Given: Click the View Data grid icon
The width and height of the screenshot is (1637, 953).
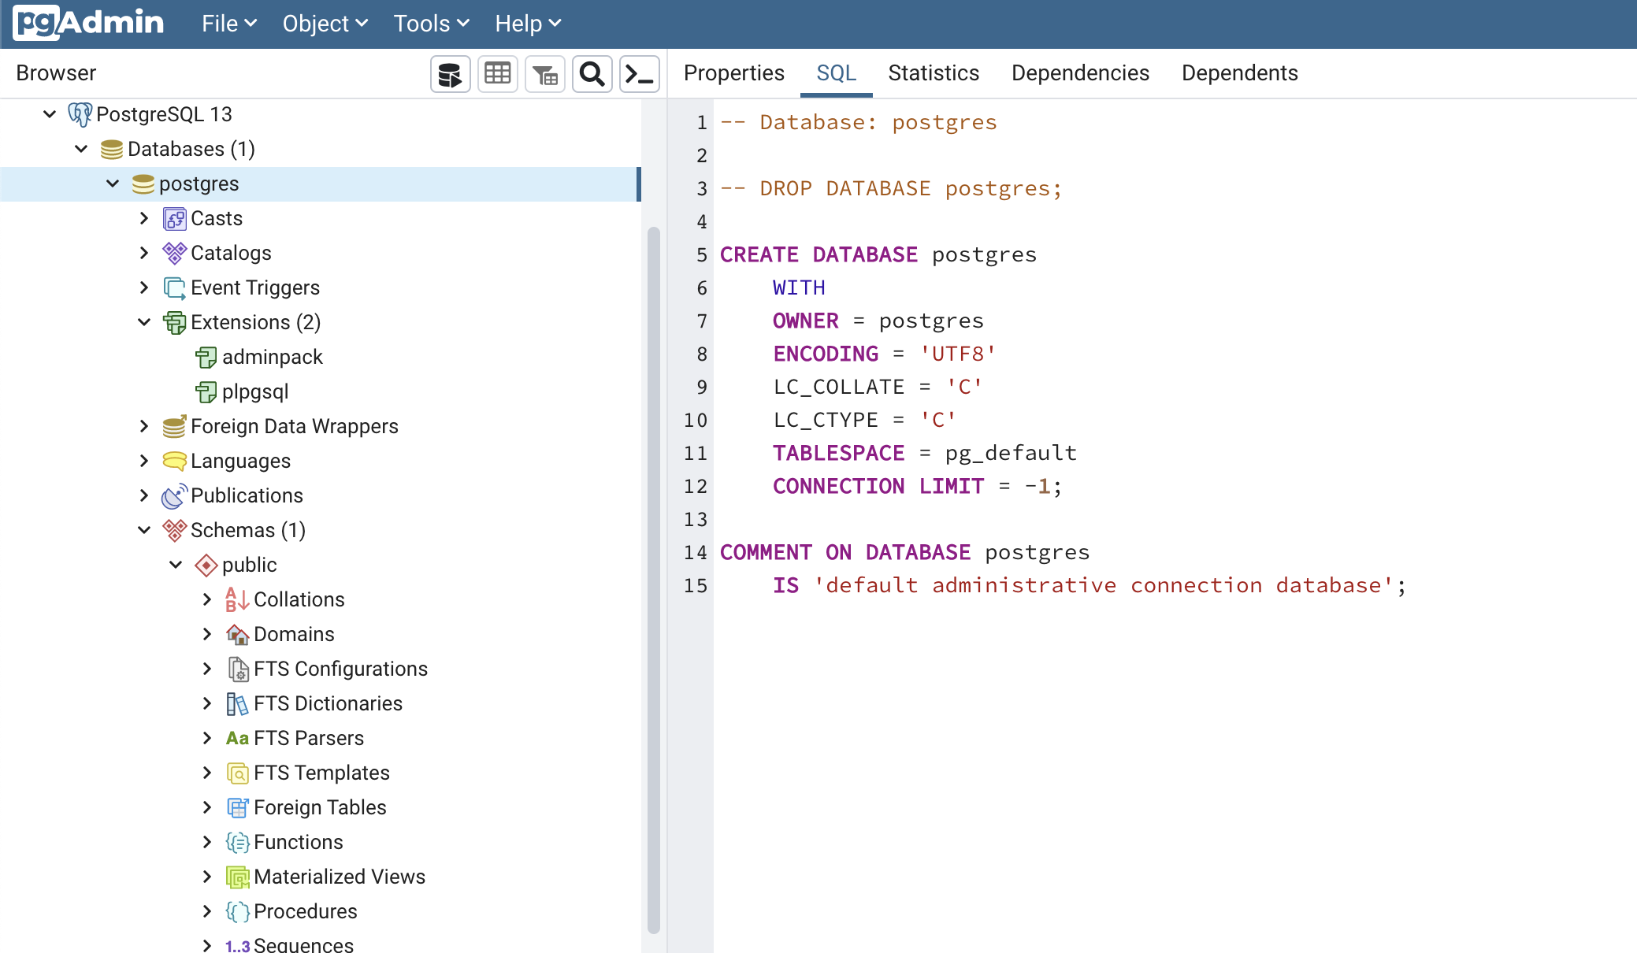Looking at the screenshot, I should [x=497, y=73].
